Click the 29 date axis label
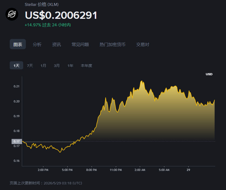This screenshot has height=190, width=226. click(188, 170)
